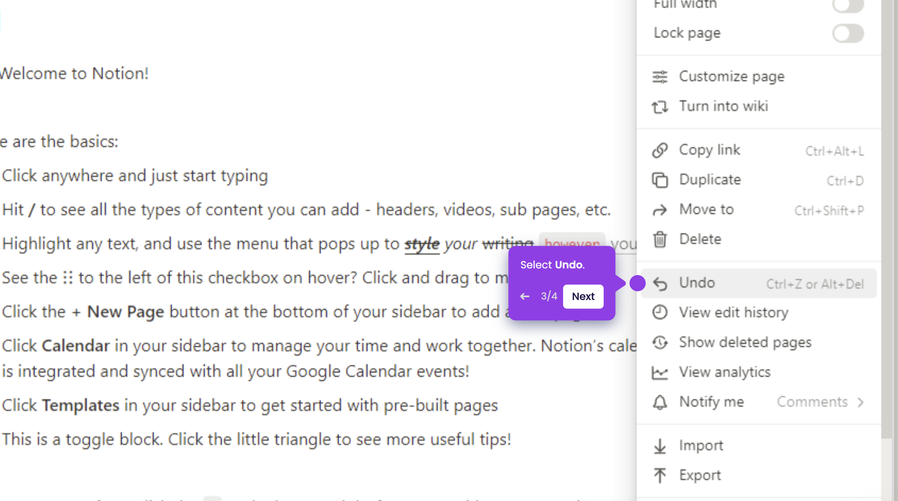This screenshot has height=501, width=898.
Task: Enable the Full width toggle
Action: (848, 6)
